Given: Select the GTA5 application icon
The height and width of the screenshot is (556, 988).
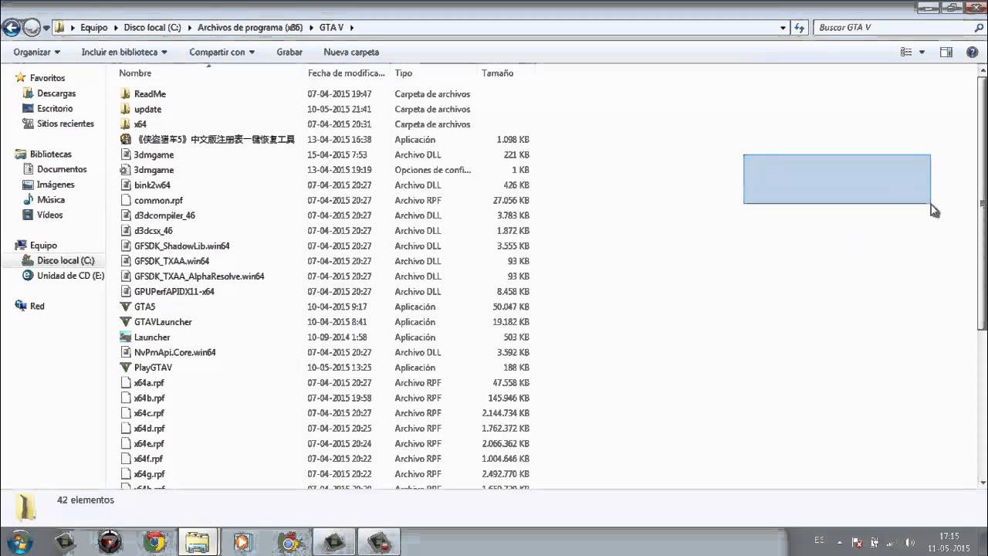Looking at the screenshot, I should tap(126, 307).
